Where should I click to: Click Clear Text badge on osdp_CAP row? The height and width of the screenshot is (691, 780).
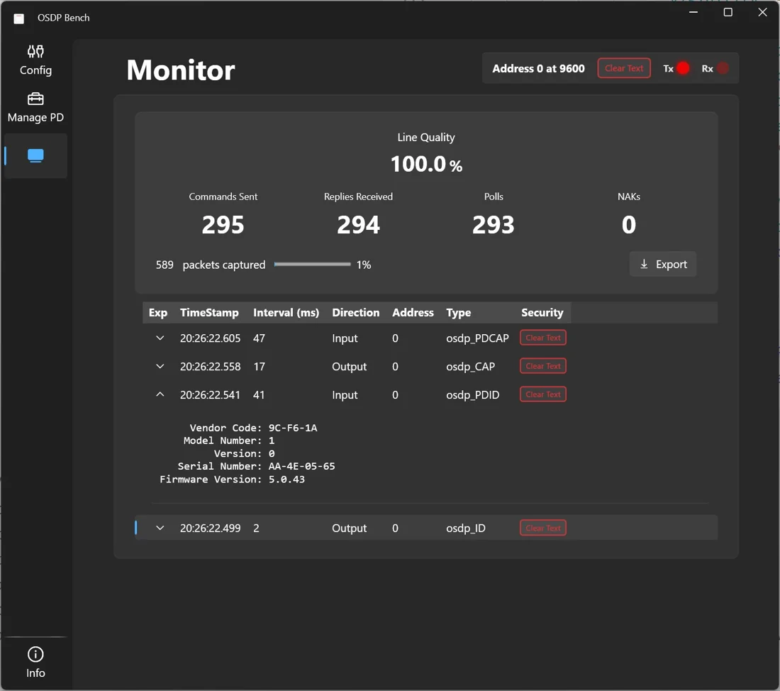[x=542, y=366]
